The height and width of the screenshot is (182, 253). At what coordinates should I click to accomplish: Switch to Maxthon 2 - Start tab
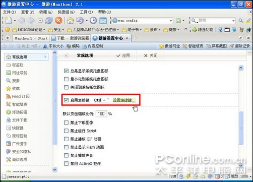(31, 38)
